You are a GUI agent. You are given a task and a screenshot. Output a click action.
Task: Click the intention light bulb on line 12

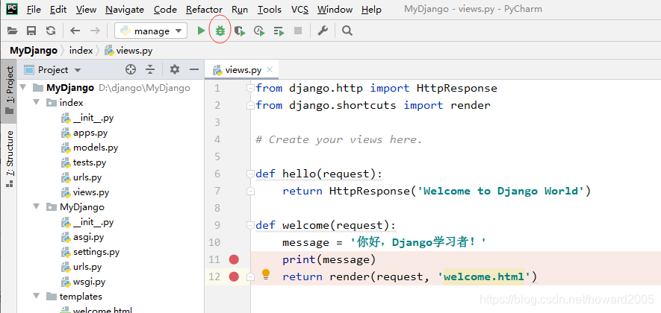tap(266, 274)
